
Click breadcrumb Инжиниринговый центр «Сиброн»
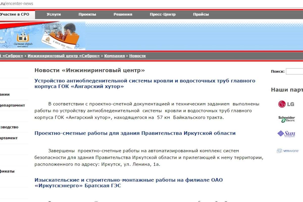[64, 56]
